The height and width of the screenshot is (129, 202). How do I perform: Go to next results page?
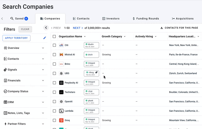coord(78,28)
